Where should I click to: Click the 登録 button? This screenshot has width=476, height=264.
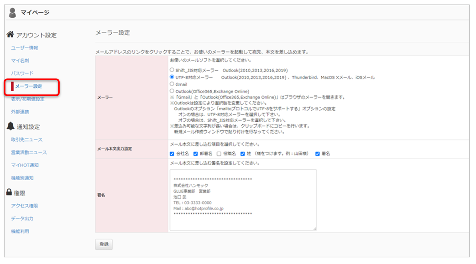pyautogui.click(x=104, y=244)
